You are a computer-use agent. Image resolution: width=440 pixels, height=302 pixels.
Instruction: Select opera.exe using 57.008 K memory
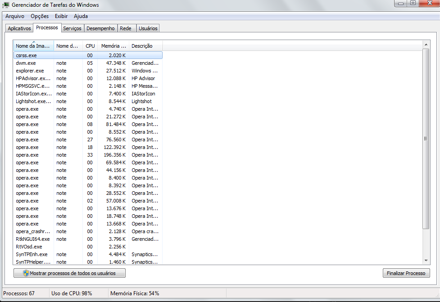coord(88,201)
